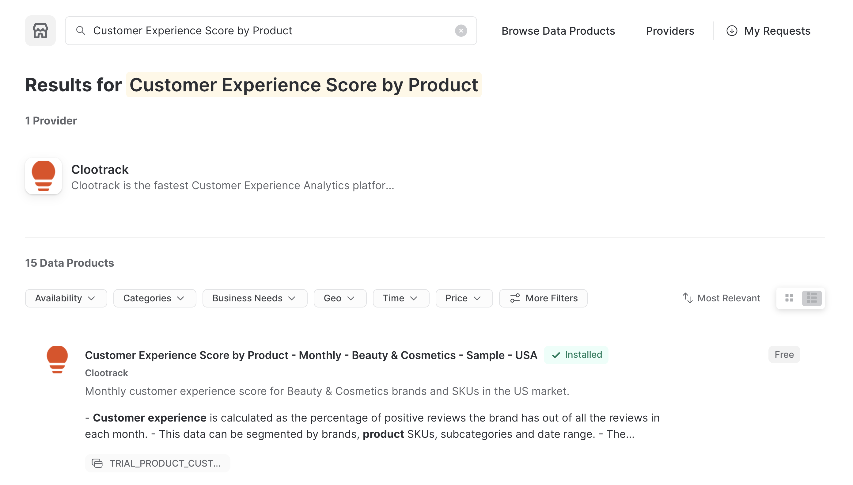Click inside the search input field
The width and height of the screenshot is (853, 485).
pos(266,31)
